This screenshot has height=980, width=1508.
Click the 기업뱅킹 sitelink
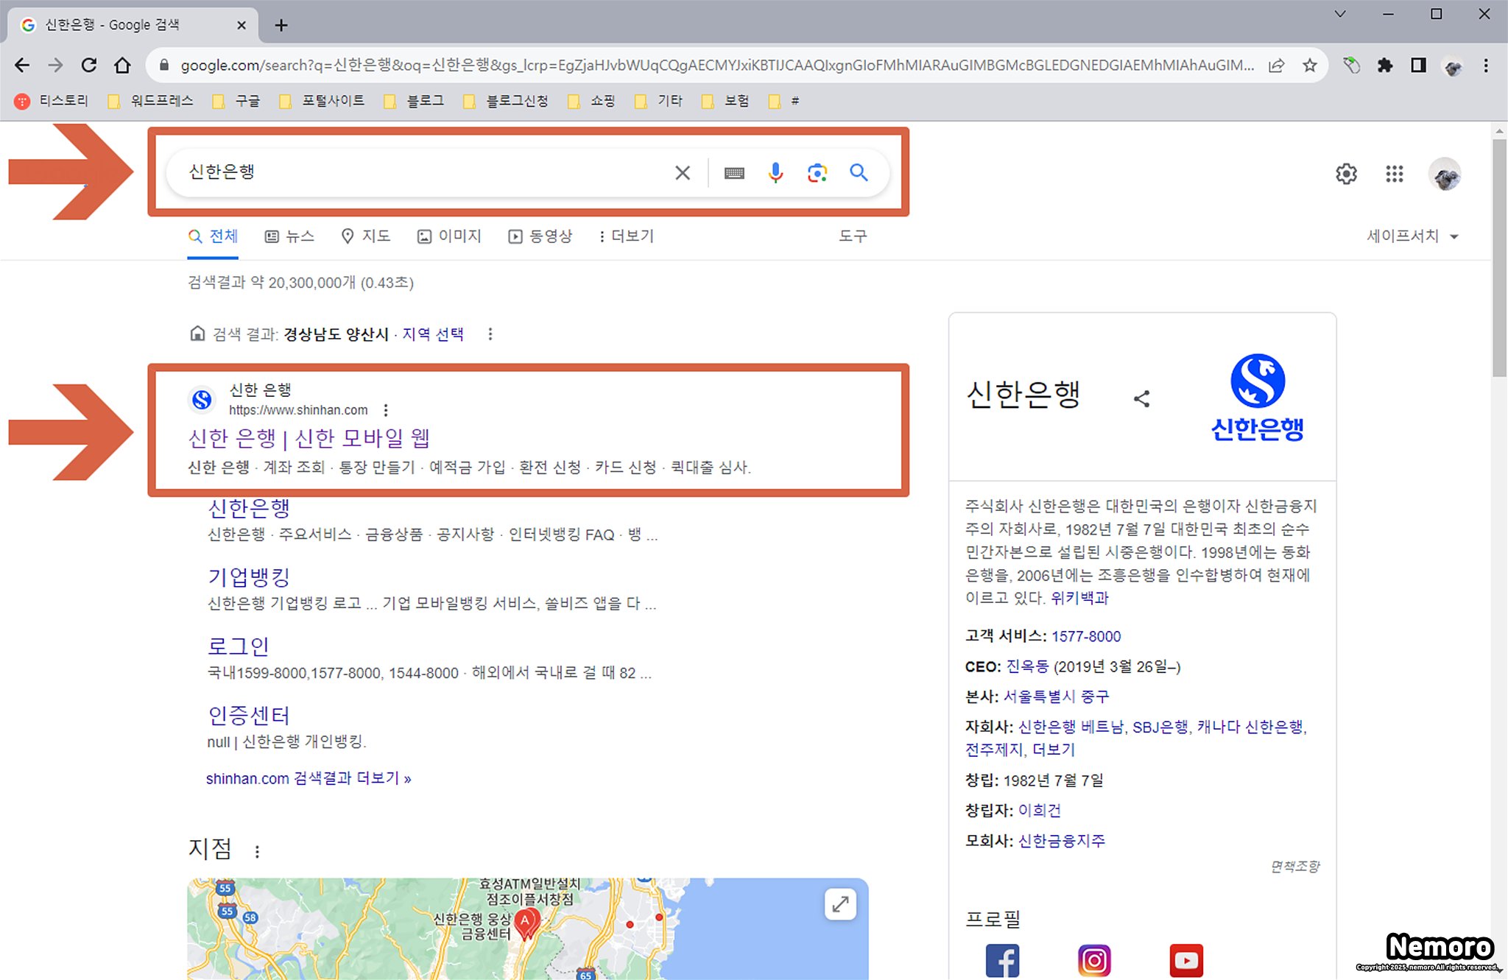pyautogui.click(x=249, y=577)
